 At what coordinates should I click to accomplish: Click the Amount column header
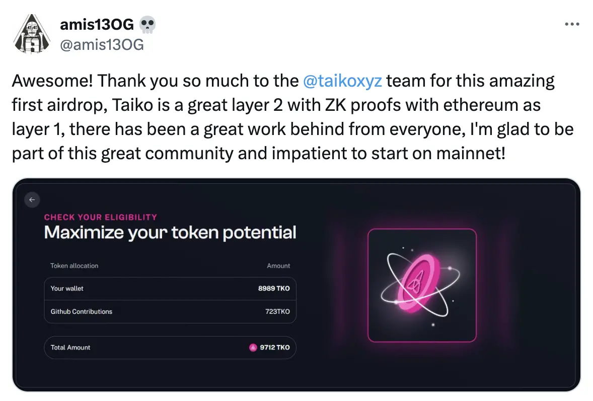[278, 265]
